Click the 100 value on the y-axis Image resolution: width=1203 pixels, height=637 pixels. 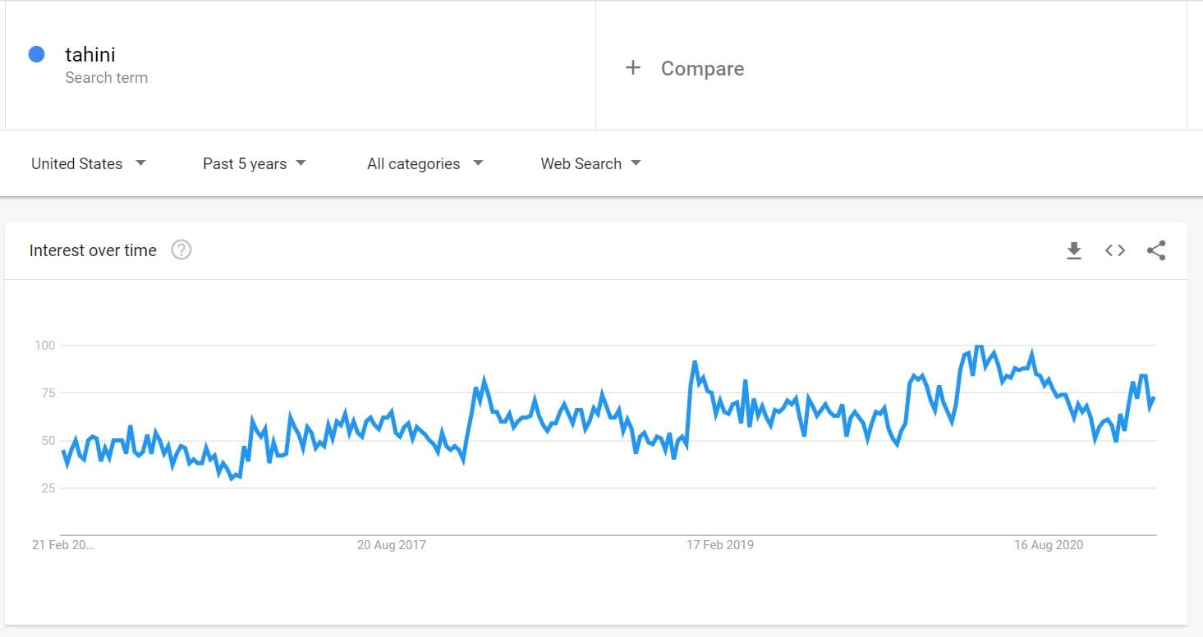coord(44,346)
